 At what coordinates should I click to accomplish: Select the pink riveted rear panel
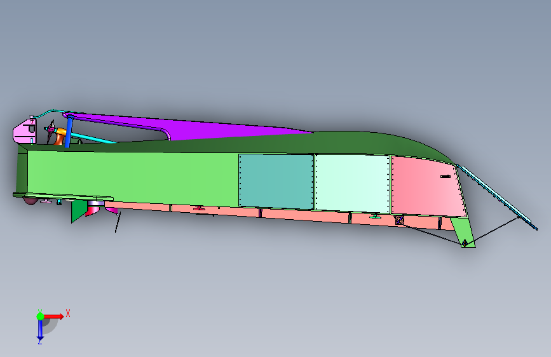428,187
